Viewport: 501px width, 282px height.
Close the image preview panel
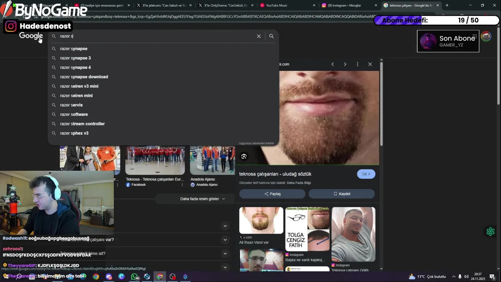click(x=370, y=64)
